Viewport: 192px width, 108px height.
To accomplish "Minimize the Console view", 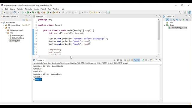I will click(x=156, y=60).
